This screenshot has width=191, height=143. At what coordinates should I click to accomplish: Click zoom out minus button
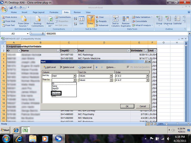coord(167,124)
